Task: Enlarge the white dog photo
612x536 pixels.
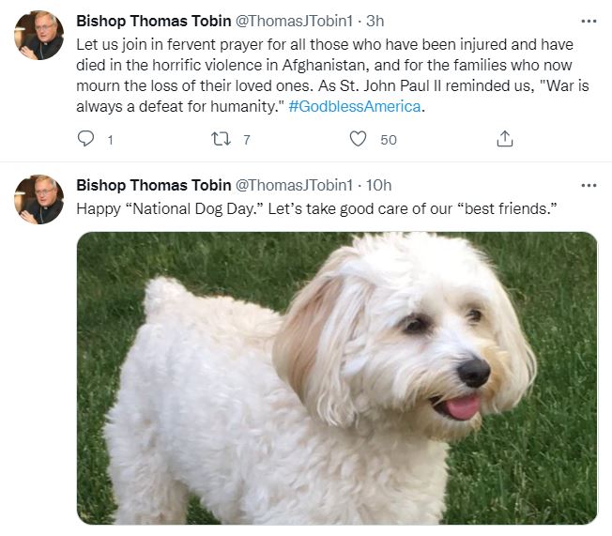Action: pos(336,377)
